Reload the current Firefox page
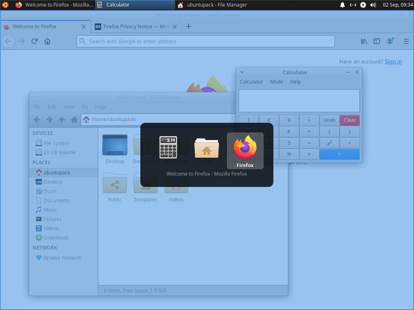Image resolution: width=414 pixels, height=310 pixels. tap(34, 41)
